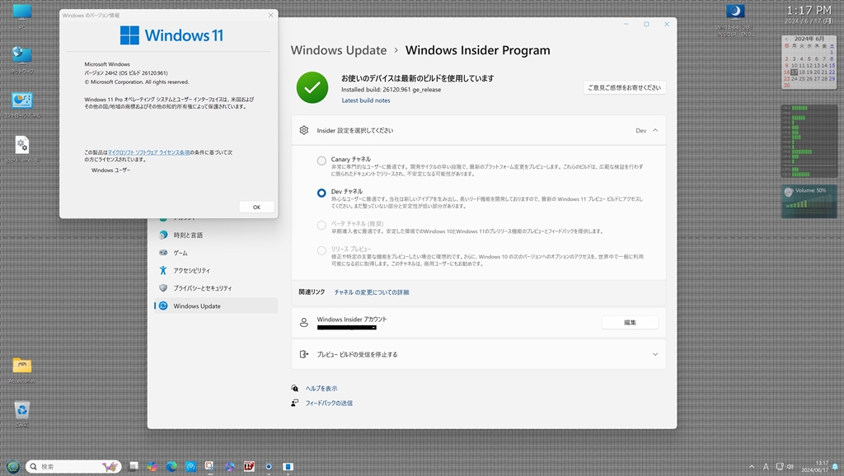Click Windows Update breadcrumb link
This screenshot has height=476, width=844.
pos(339,50)
